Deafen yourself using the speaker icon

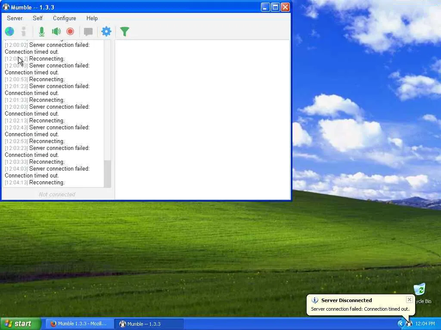pyautogui.click(x=56, y=31)
